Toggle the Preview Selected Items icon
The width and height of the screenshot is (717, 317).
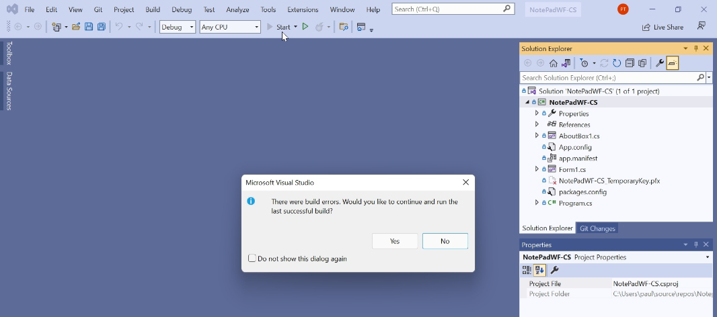pos(672,64)
